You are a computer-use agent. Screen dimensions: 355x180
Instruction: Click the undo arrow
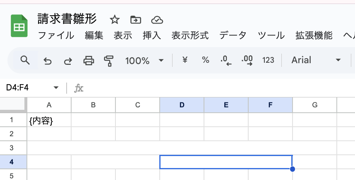click(48, 61)
